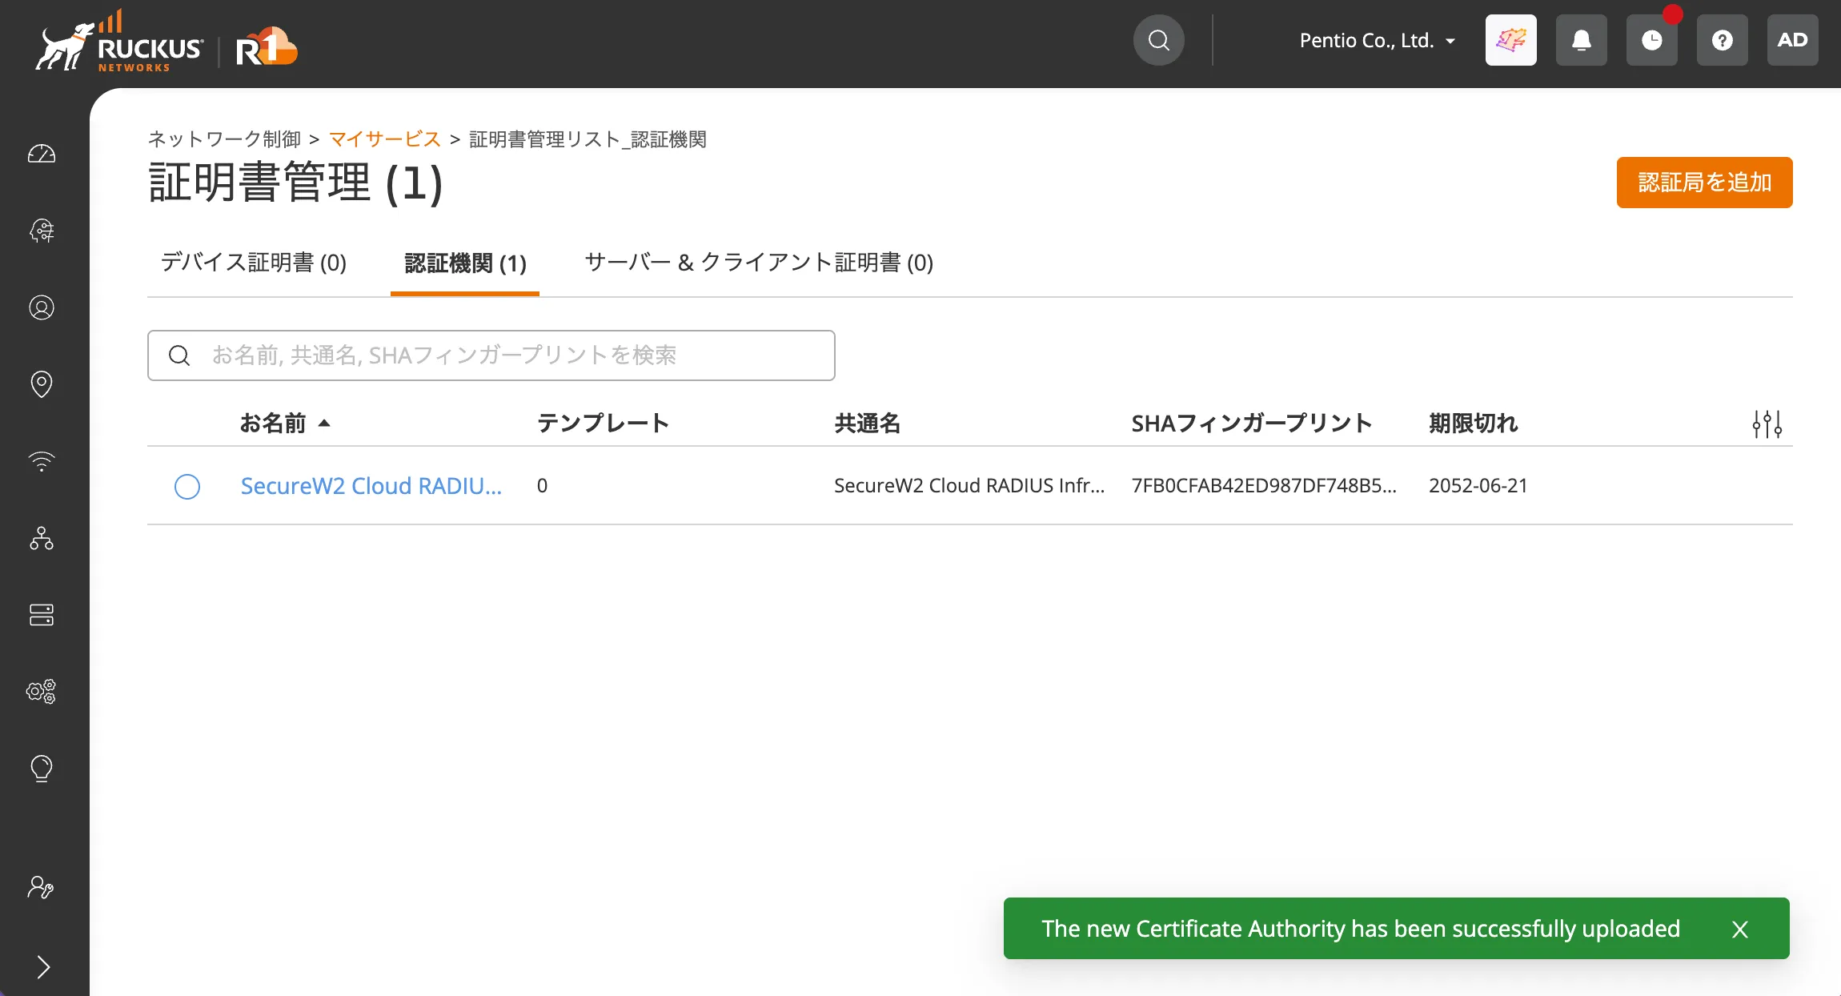This screenshot has width=1841, height=996.
Task: Open the activity clock icon in header
Action: [x=1651, y=40]
